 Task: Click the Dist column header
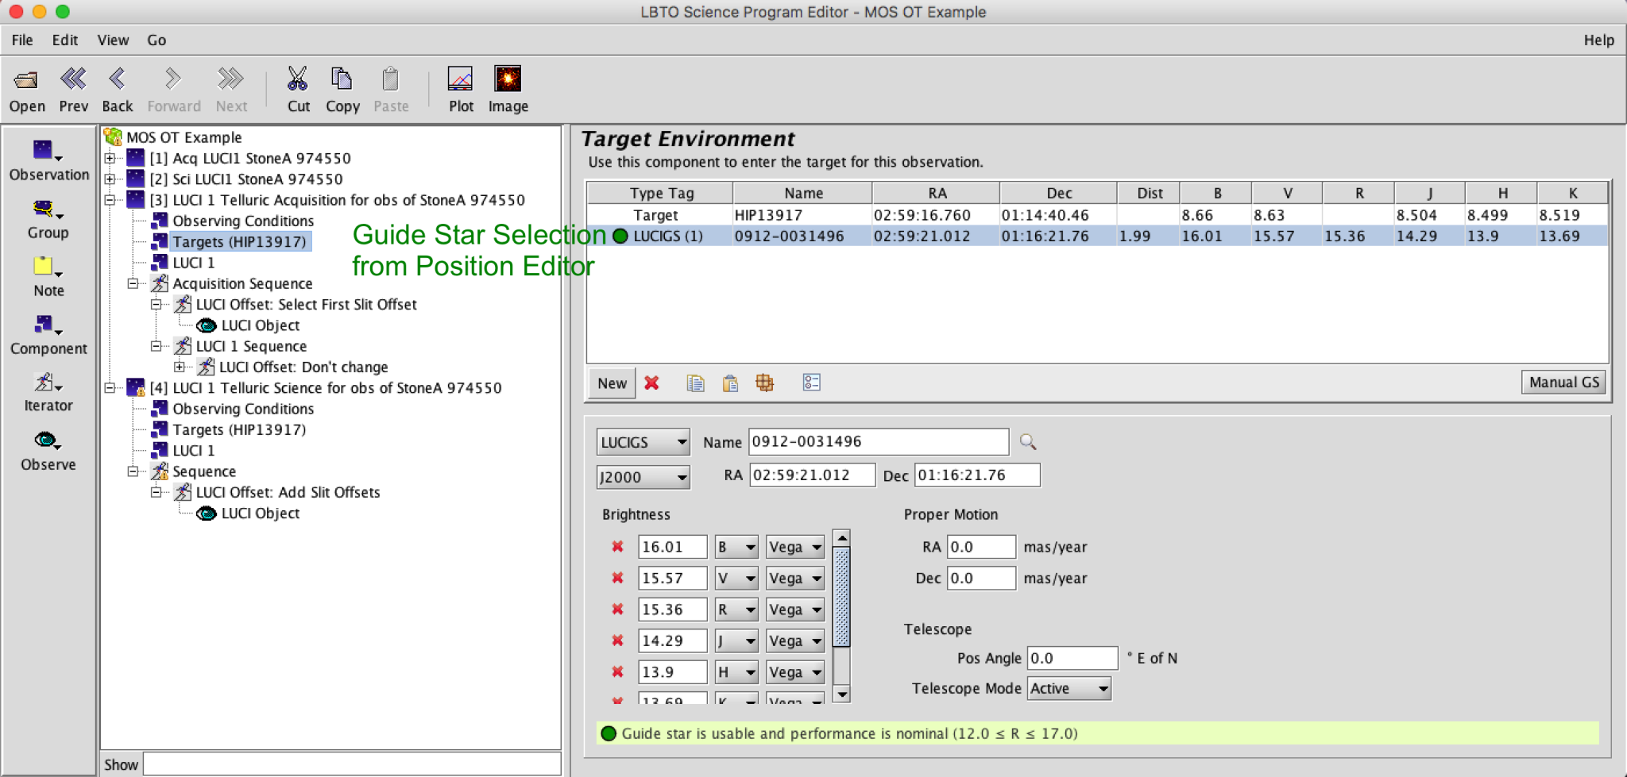click(x=1149, y=193)
